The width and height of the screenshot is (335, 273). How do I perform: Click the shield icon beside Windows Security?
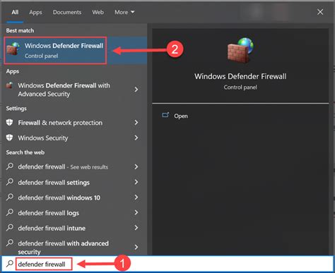pos(9,138)
